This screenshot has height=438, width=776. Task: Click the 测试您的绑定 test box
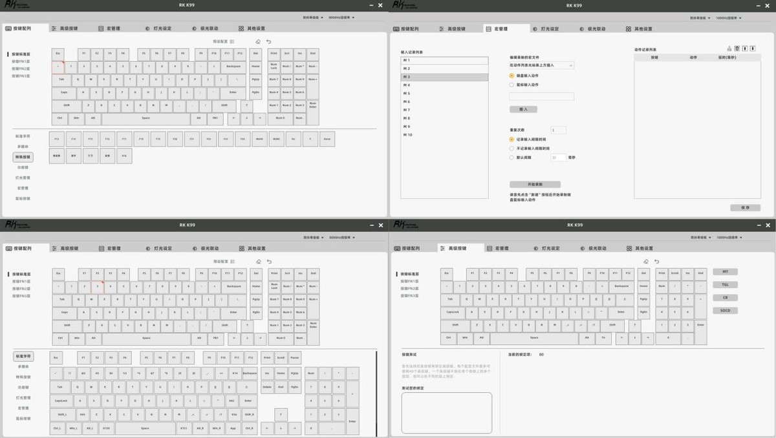click(x=446, y=413)
